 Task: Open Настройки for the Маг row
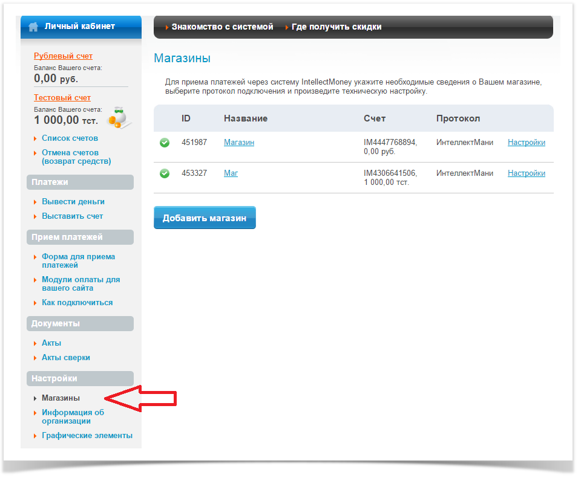[526, 173]
